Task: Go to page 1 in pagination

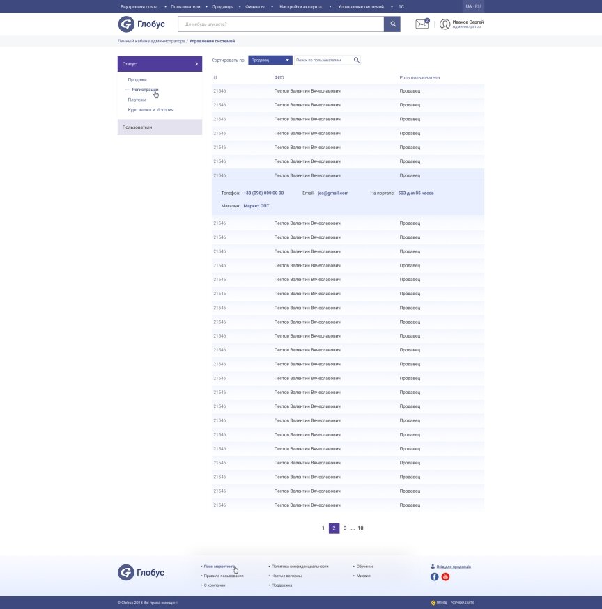Action: tap(323, 528)
